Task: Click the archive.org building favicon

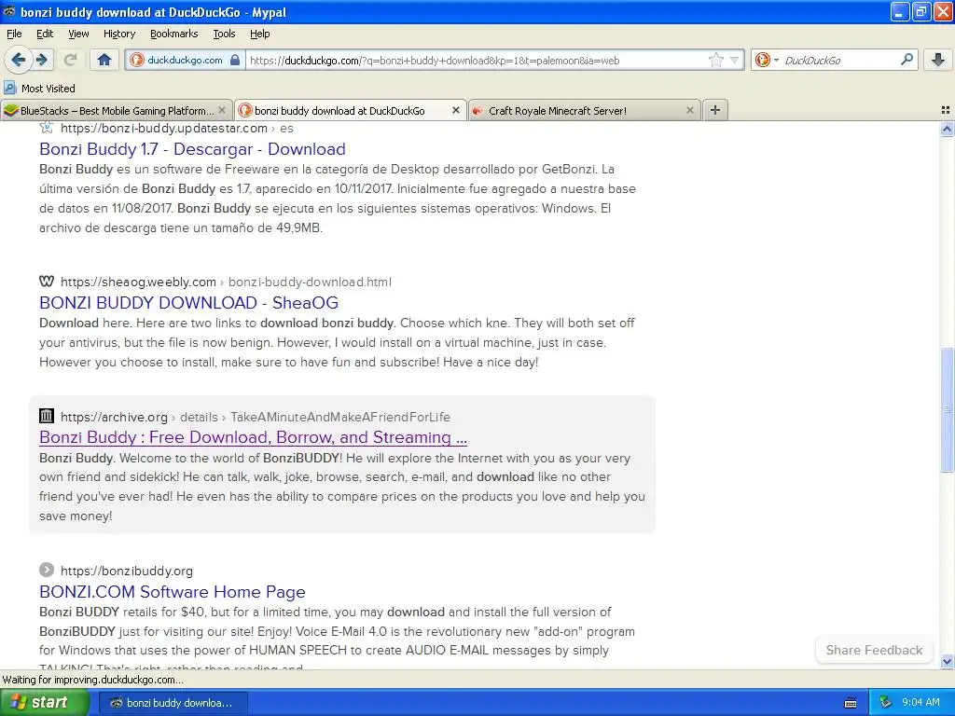Action: [x=47, y=417]
